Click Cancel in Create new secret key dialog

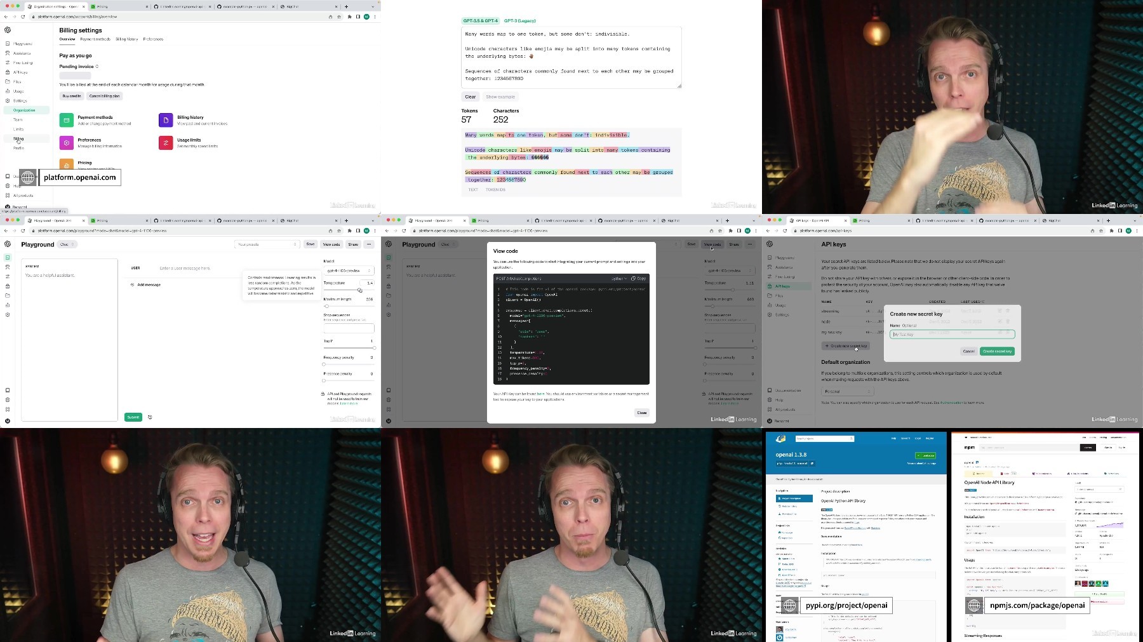968,351
